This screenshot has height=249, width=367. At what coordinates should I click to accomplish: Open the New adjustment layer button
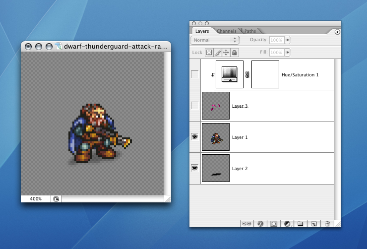coord(288,224)
